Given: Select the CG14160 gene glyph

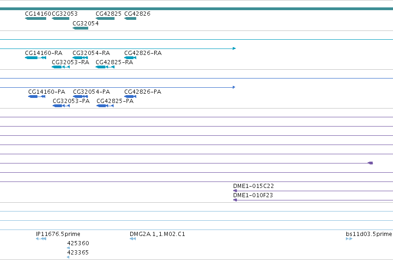Looking at the screenshot, I should pyautogui.click(x=36, y=18).
